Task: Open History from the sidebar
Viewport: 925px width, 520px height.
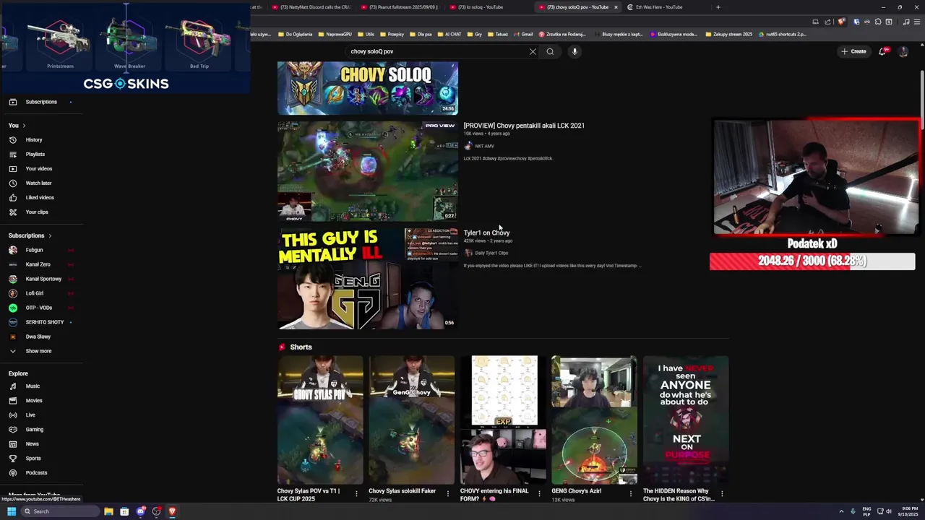Action: 34,139
